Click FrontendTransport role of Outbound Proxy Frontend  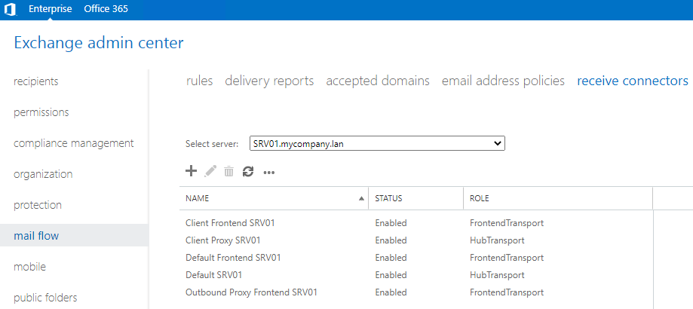tap(507, 292)
